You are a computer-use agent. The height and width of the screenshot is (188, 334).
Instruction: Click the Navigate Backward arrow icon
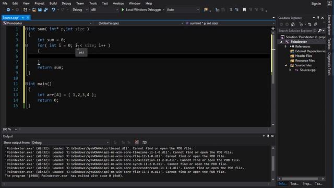[8, 10]
